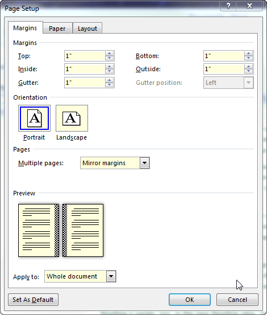Image resolution: width=267 pixels, height=315 pixels.
Task: Increase the Gutter value
Action: [109, 80]
